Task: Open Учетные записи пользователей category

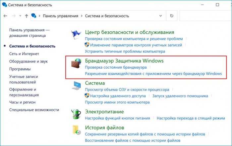Action: tap(24, 79)
